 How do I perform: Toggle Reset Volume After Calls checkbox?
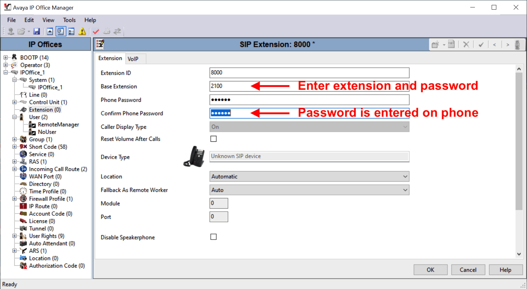pos(214,139)
